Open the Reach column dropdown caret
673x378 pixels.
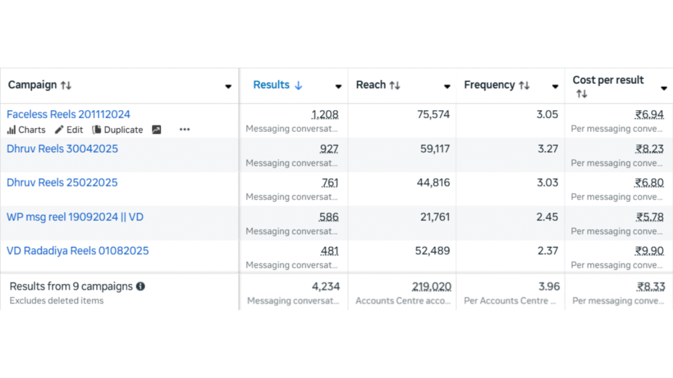click(x=447, y=87)
